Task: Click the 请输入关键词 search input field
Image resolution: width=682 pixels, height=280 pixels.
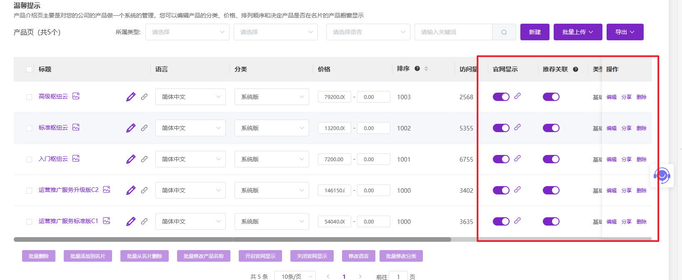Action: coord(453,32)
